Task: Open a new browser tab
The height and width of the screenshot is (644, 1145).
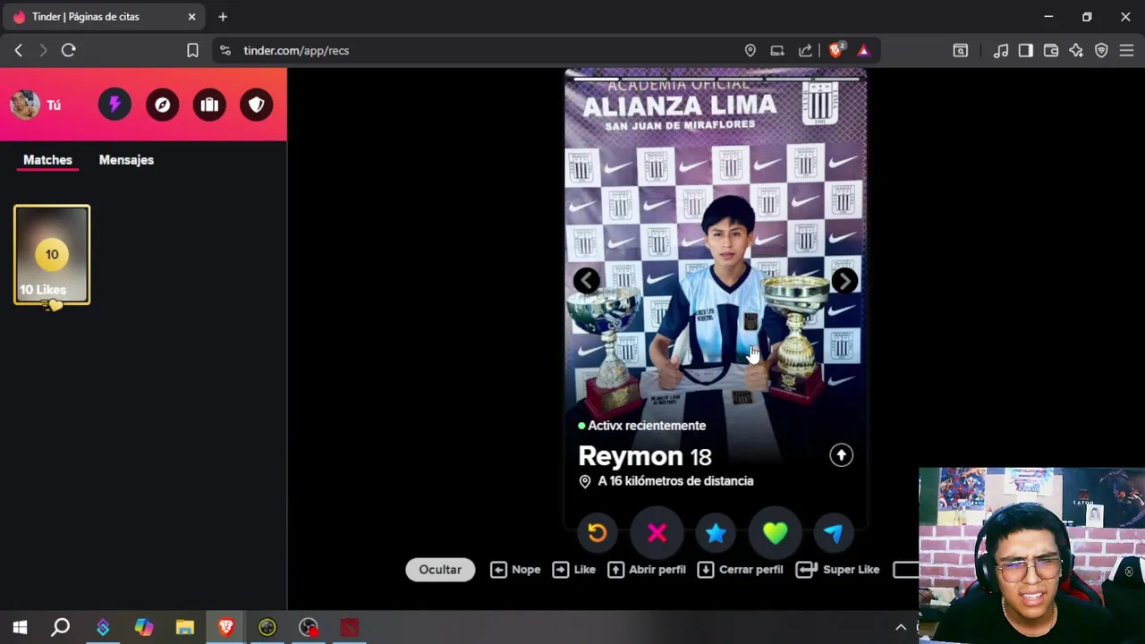Action: point(223,17)
